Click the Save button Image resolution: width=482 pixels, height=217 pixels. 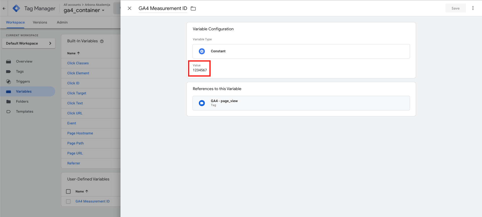coord(455,8)
